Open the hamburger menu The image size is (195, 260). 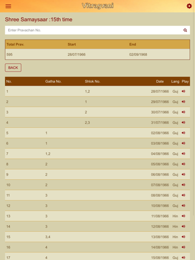(x=8, y=6)
